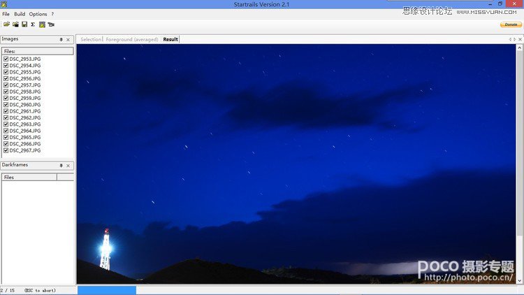This screenshot has width=524, height=295.
Task: Uncheck DSC_2958.JPG
Action: point(6,92)
